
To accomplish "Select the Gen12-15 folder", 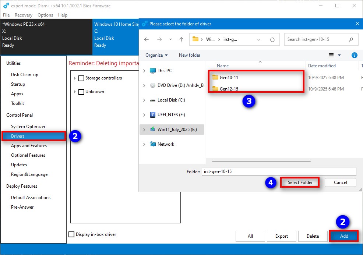I will pyautogui.click(x=229, y=89).
